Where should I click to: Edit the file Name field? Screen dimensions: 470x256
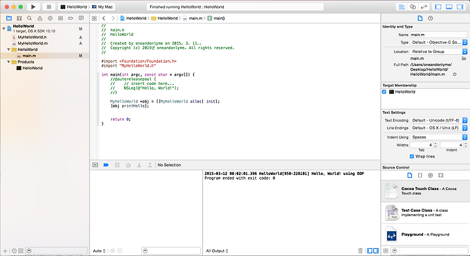coord(439,35)
